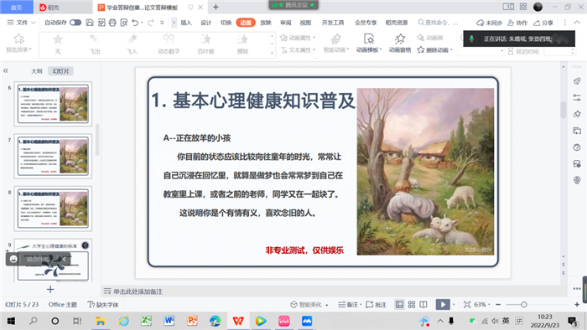Expand the animation gallery list
Image resolution: width=587 pixels, height=330 pixels.
(273, 53)
